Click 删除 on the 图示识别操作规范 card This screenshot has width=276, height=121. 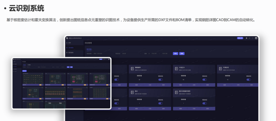coord(207,109)
